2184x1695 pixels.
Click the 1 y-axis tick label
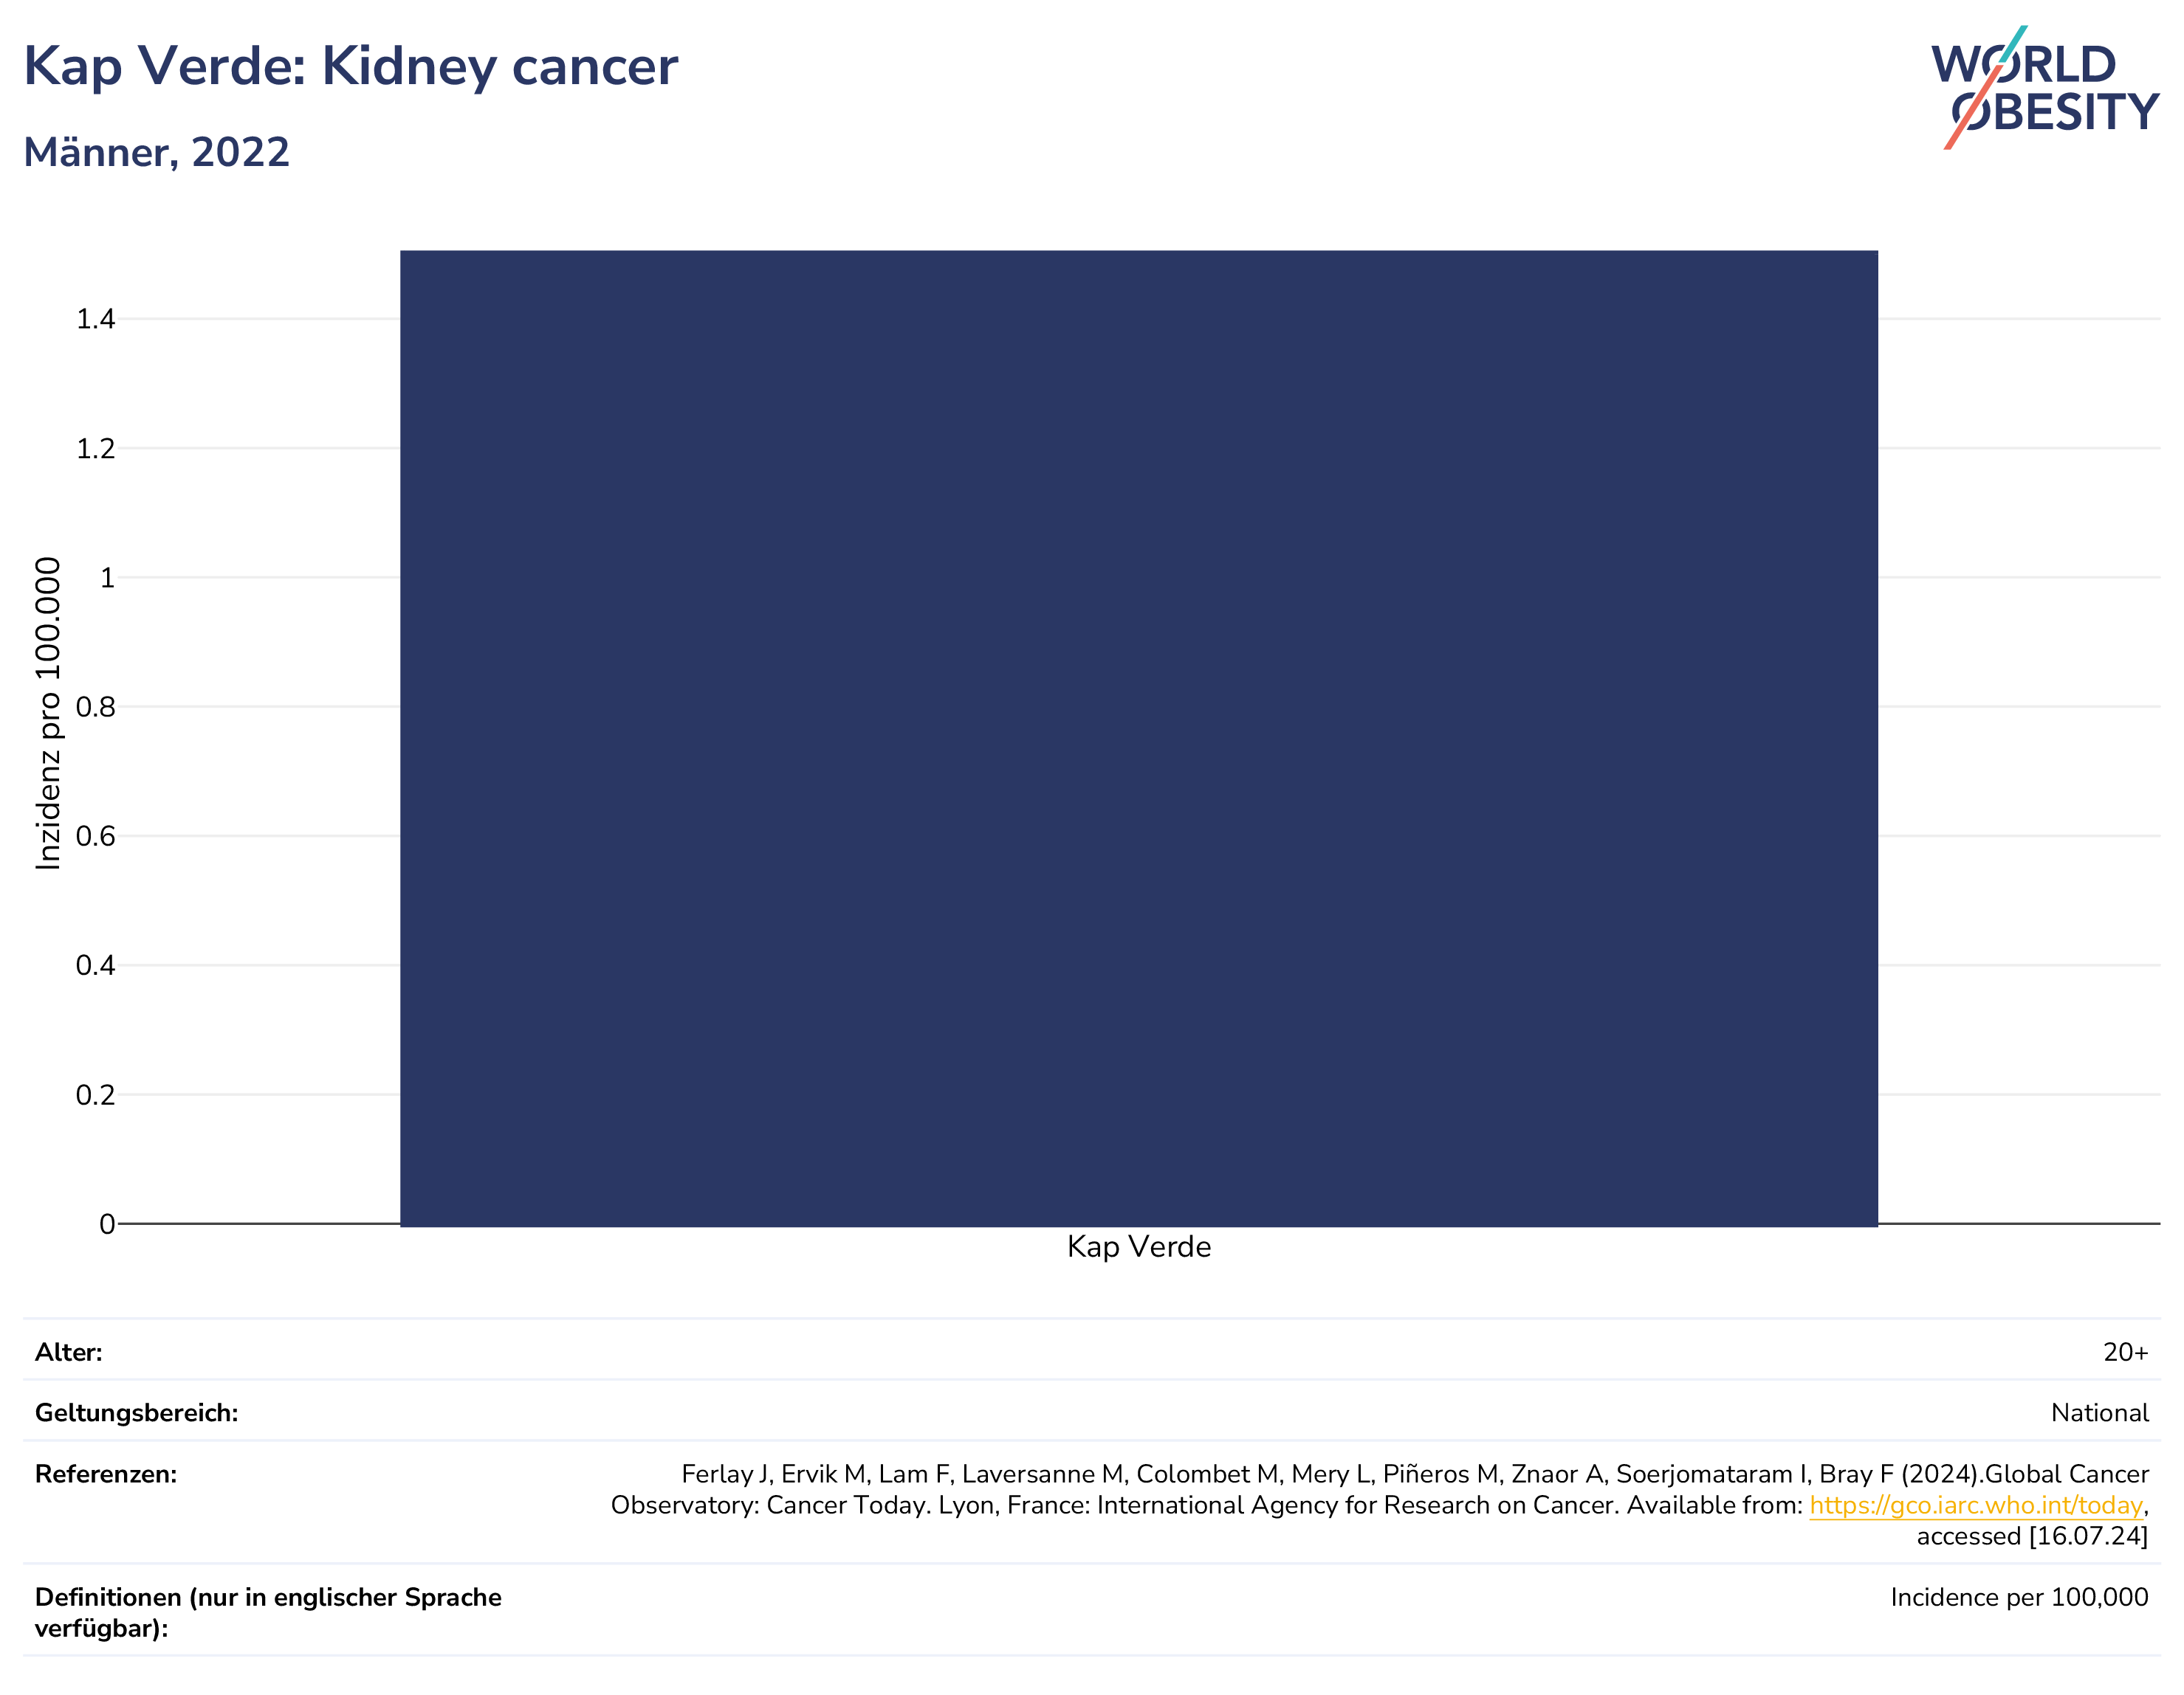tap(107, 578)
